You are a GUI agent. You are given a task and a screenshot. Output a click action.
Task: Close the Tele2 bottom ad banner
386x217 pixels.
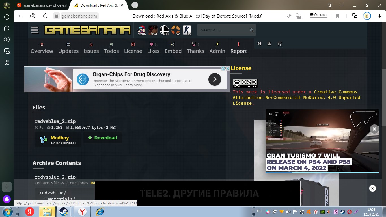373,188
